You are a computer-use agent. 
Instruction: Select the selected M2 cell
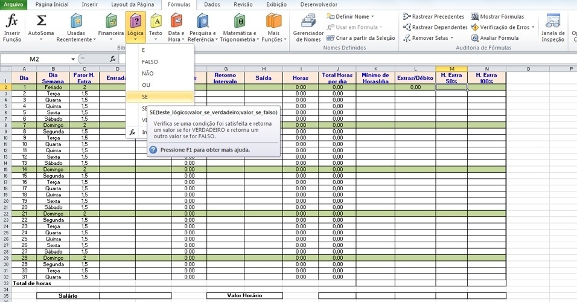(451, 88)
